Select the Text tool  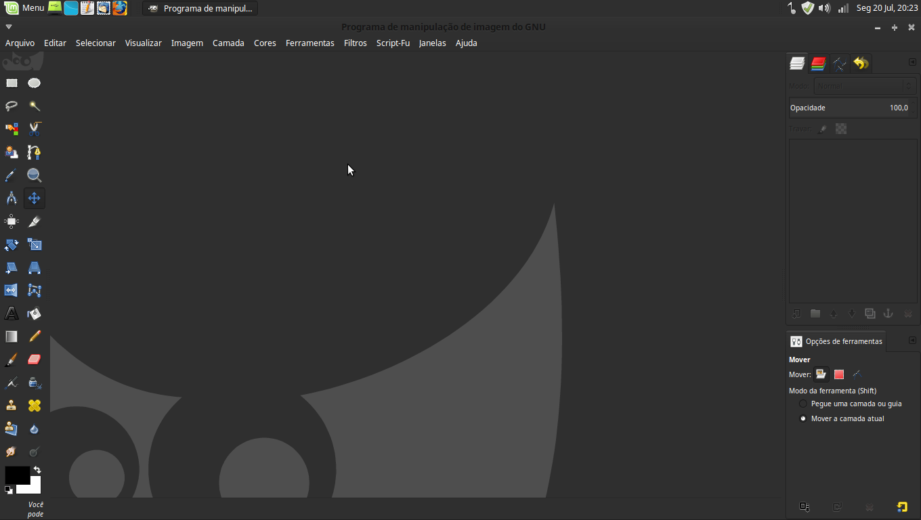click(x=12, y=313)
